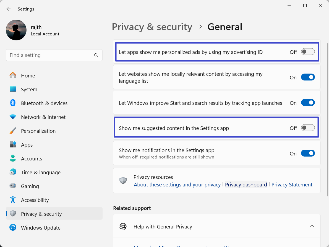Open the Privacy dashboard link

(246, 184)
